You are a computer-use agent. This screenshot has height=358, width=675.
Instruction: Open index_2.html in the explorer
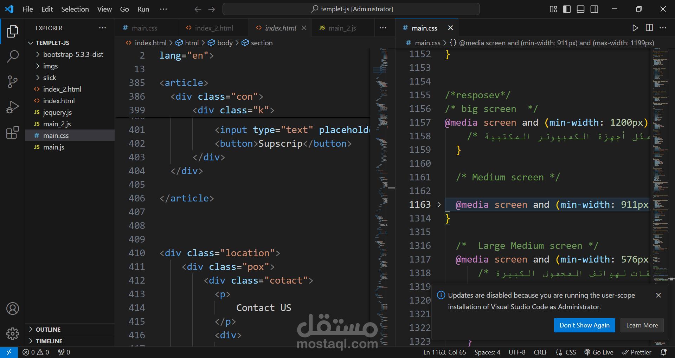coord(70,89)
